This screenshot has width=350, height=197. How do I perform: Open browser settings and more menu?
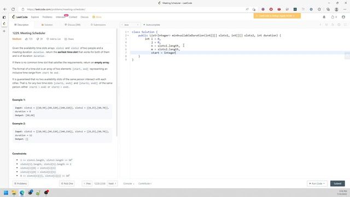[345, 9]
